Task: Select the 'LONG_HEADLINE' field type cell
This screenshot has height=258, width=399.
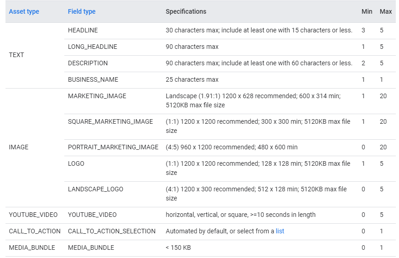Action: 93,47
